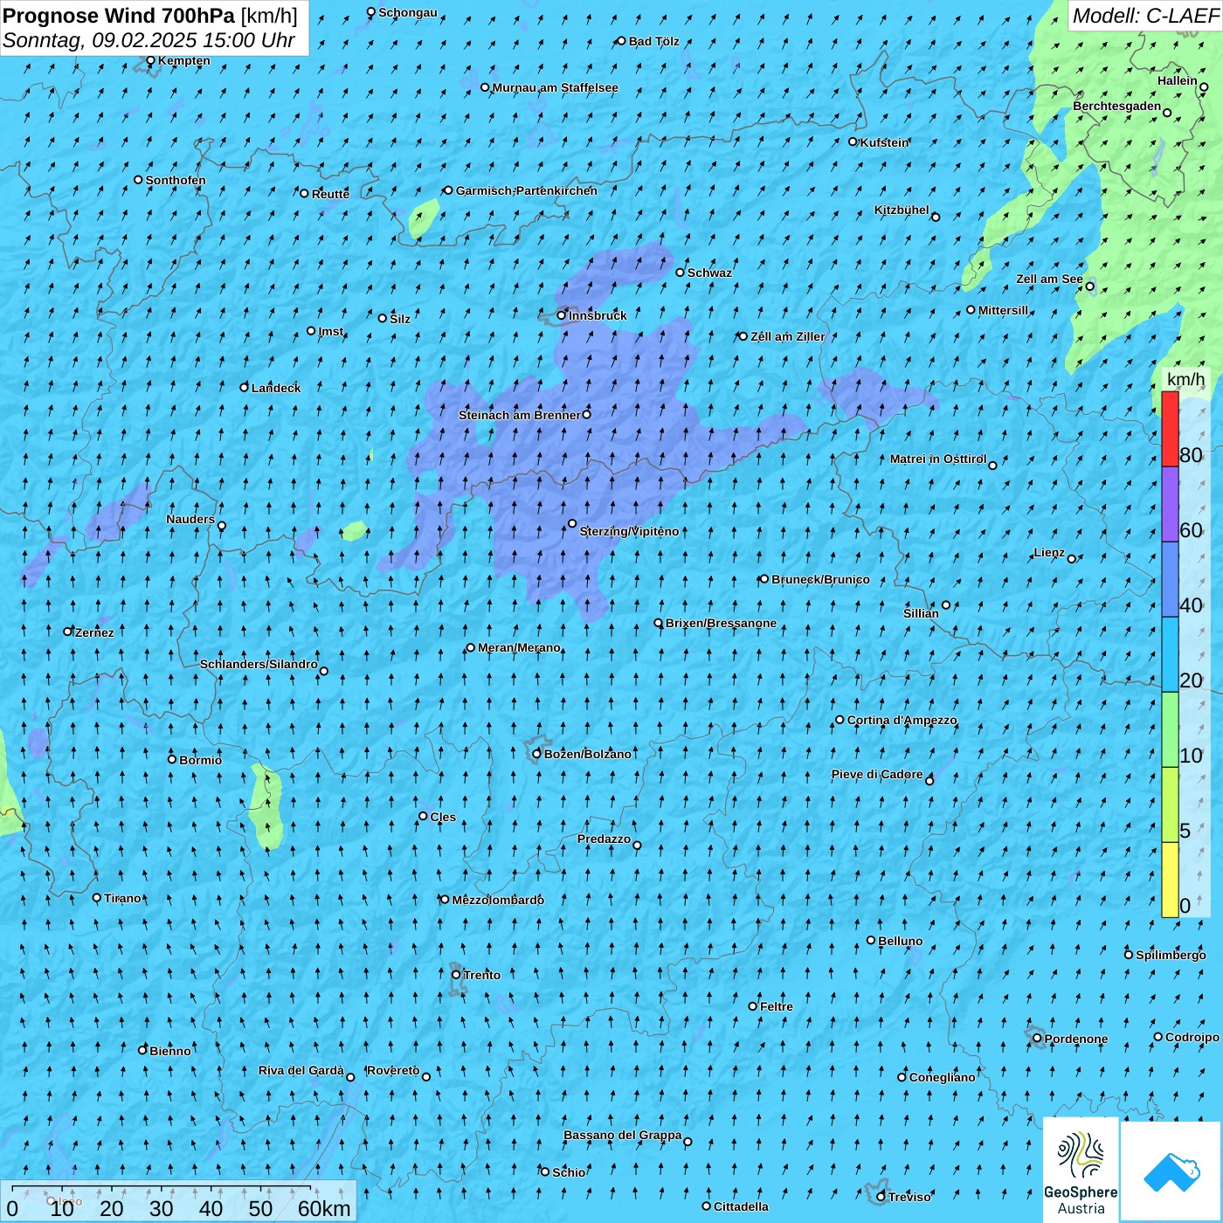
Task: Click the Bozen/Bolzano city marker
Action: coord(536,754)
